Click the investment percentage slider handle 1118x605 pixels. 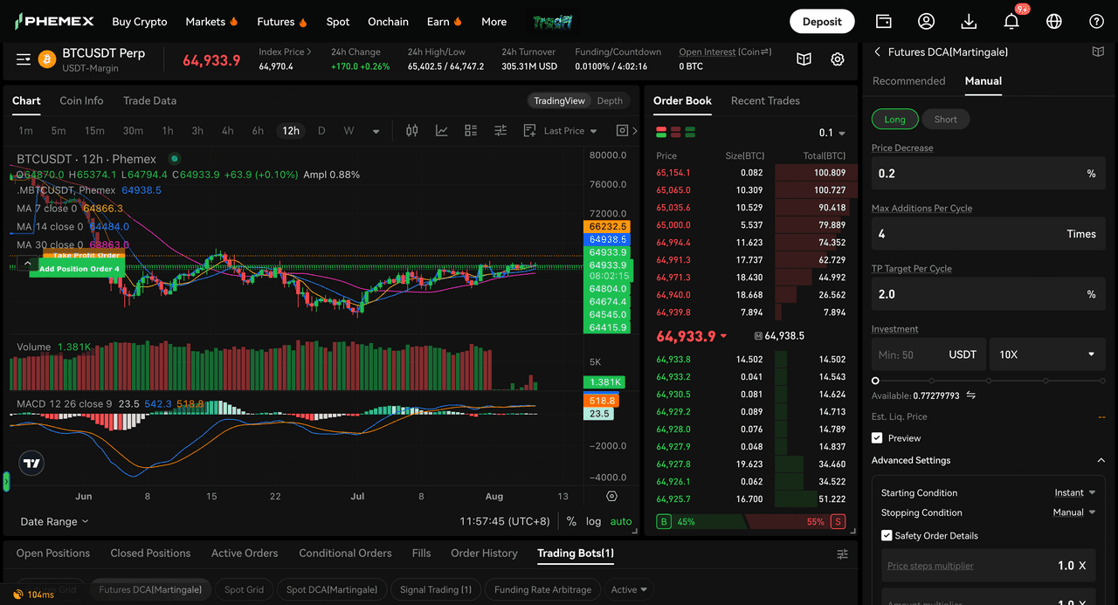point(875,381)
